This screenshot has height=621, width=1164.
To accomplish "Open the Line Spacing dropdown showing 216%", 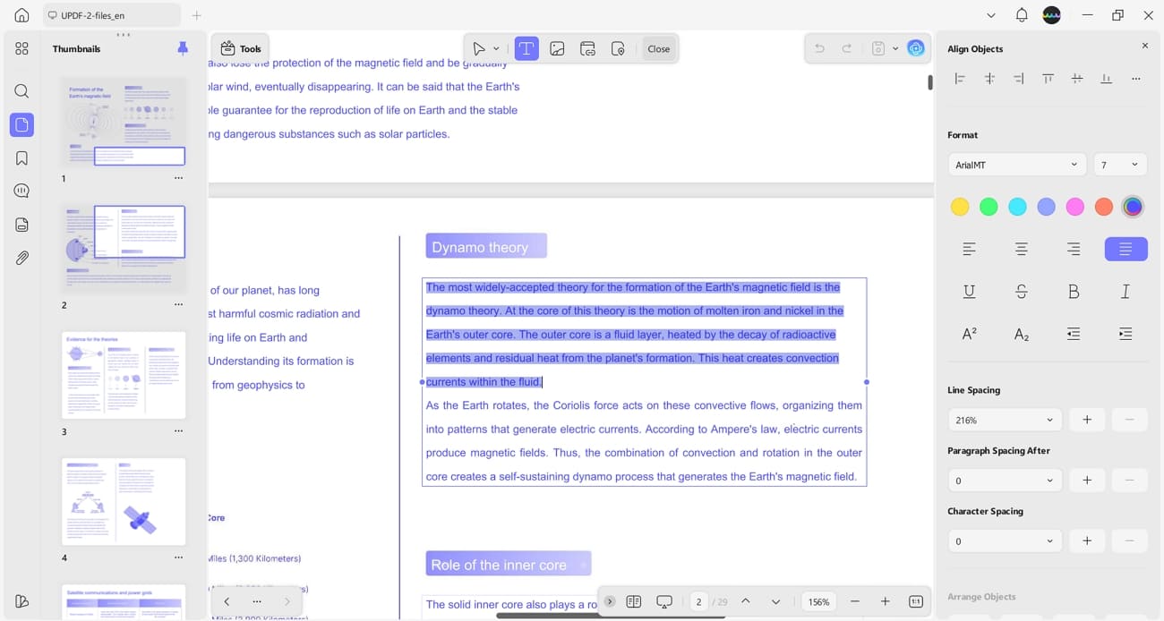I will click(1004, 419).
